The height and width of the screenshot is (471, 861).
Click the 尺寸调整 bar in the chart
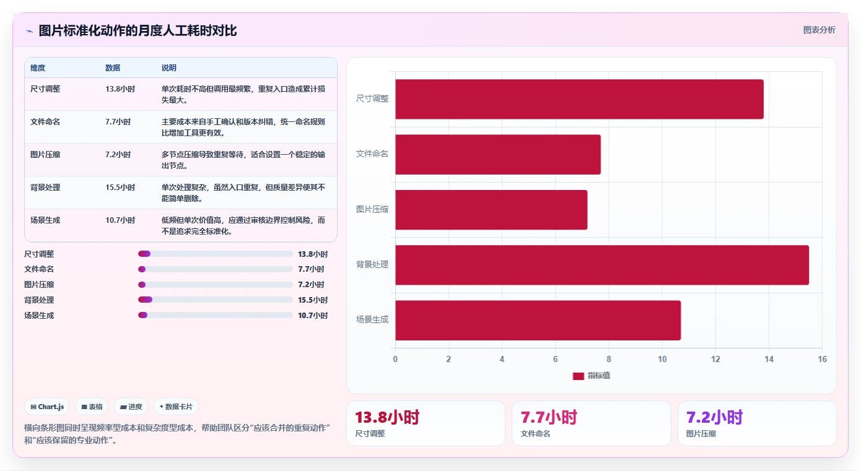click(579, 99)
